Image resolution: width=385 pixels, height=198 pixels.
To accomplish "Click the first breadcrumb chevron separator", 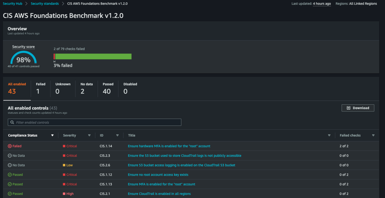I will click(27, 4).
